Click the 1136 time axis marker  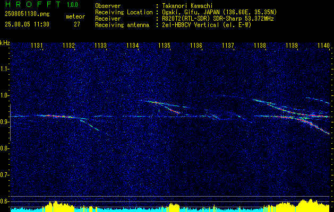pyautogui.click(x=196, y=45)
